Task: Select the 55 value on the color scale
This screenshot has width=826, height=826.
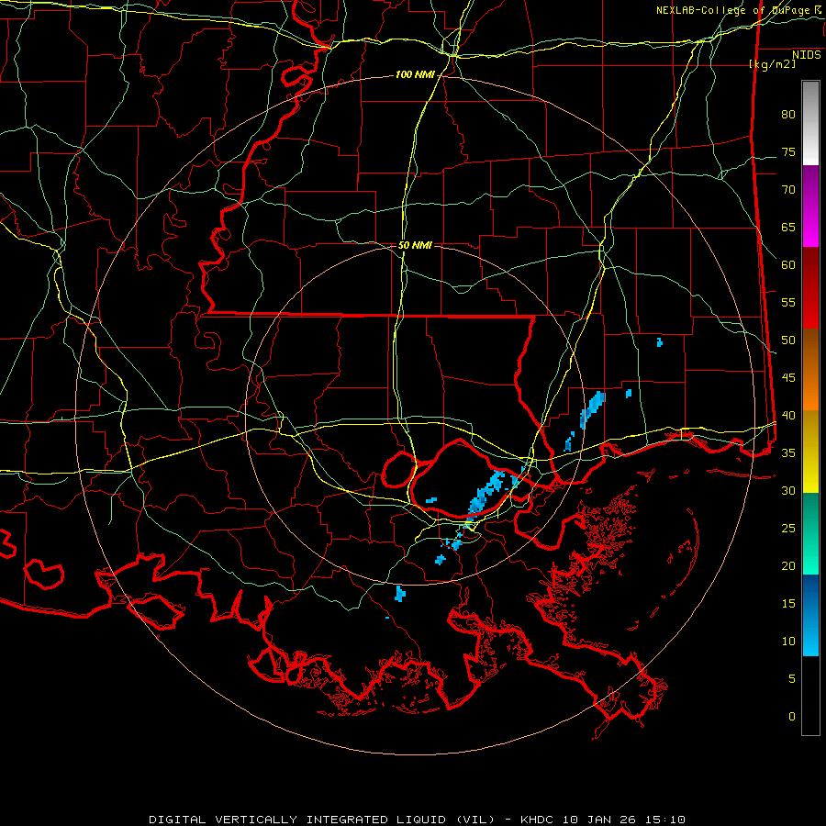Action: (x=788, y=302)
